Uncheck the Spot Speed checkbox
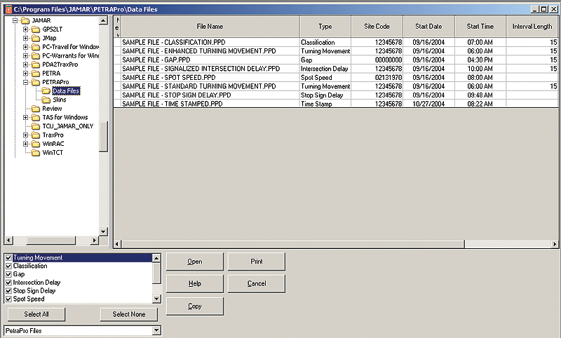The width and height of the screenshot is (561, 338). click(x=8, y=299)
